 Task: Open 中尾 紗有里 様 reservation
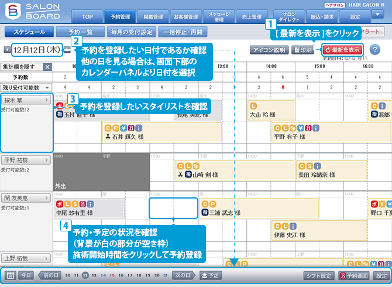90,209
